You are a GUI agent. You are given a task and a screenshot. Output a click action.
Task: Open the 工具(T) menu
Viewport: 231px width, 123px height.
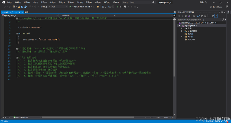point(89,2)
